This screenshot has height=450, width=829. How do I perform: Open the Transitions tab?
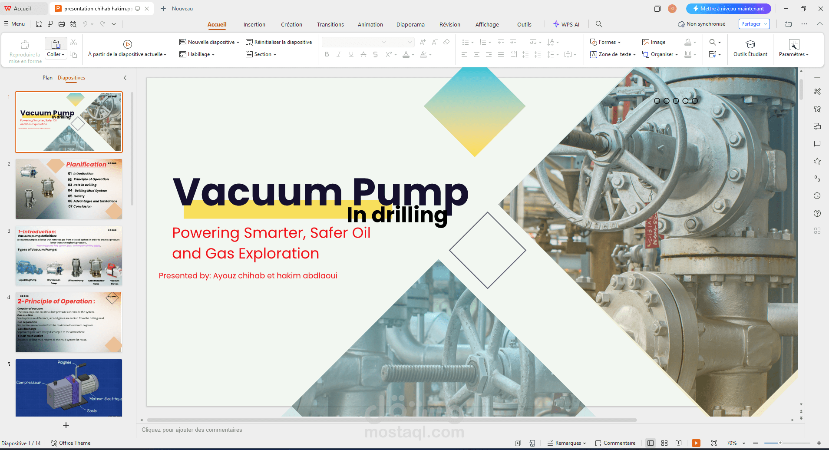330,25
